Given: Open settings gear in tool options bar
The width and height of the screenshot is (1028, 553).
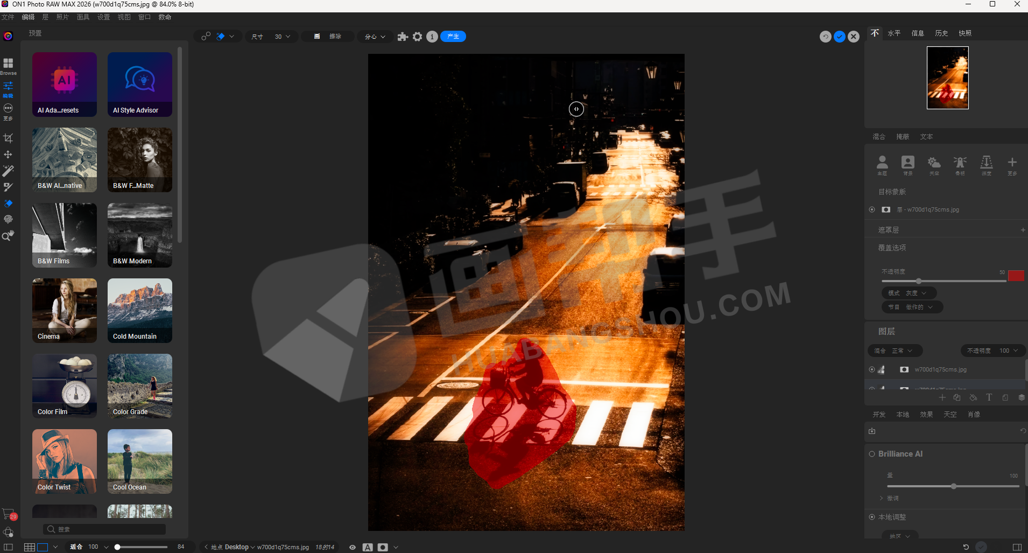Looking at the screenshot, I should 417,37.
